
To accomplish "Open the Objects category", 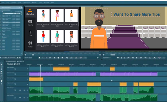I will coord(30,23).
